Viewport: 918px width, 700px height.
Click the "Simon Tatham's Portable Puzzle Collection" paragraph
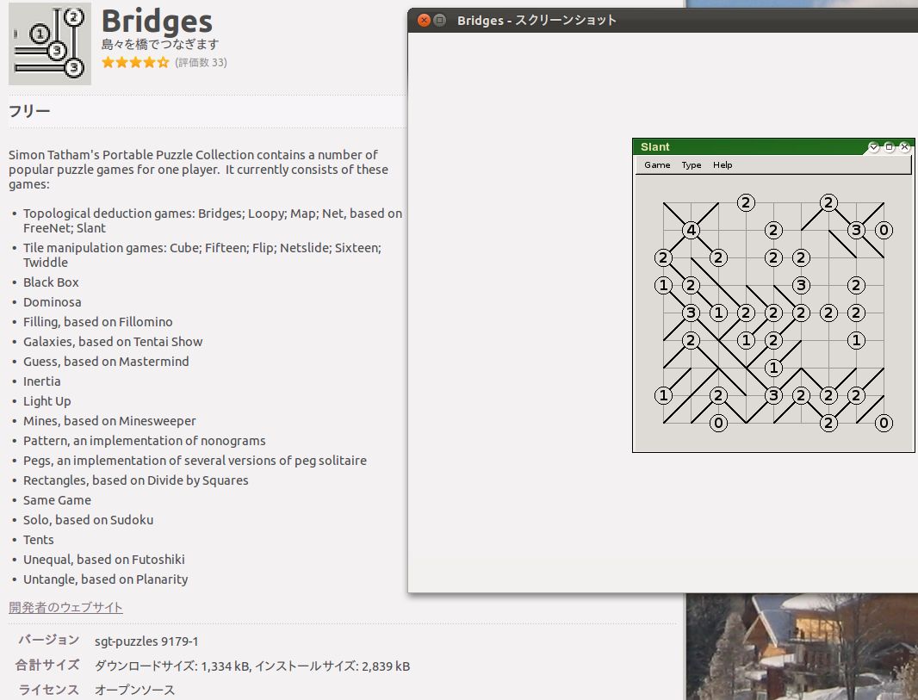click(x=198, y=170)
